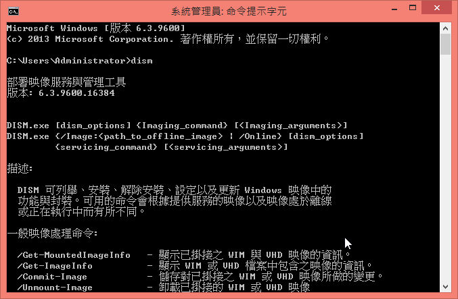This screenshot has width=458, height=299.
Task: Open the command prompt system menu icon
Action: (14, 11)
